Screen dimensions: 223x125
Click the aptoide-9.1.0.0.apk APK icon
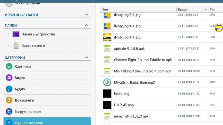click(107, 49)
